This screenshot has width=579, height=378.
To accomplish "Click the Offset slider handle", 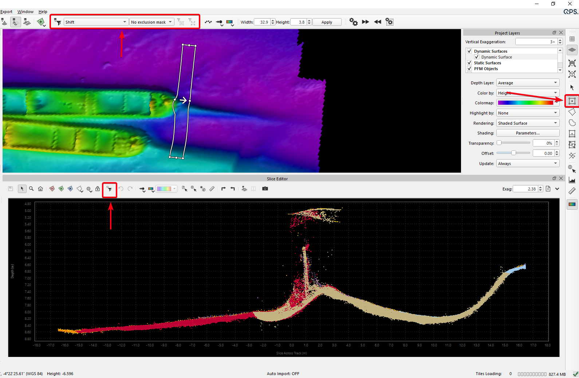I will point(513,153).
